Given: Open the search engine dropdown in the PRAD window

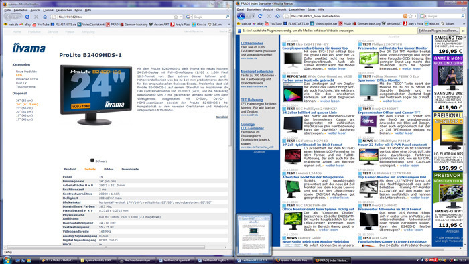Looking at the screenshot, I should 423,16.
